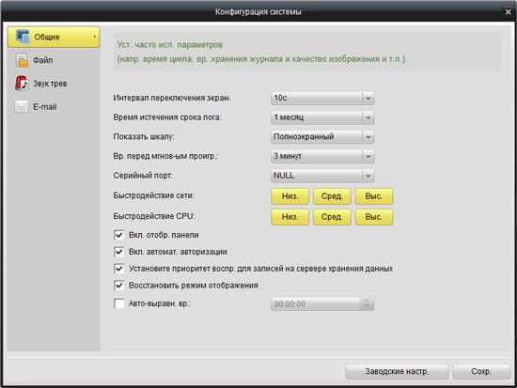The image size is (517, 388).
Task: Click the Файл folder icon
Action: coord(22,60)
